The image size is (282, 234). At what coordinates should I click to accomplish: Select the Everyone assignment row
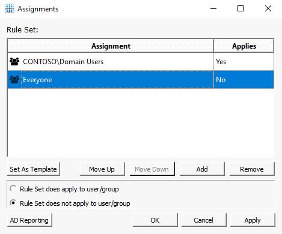(141, 80)
